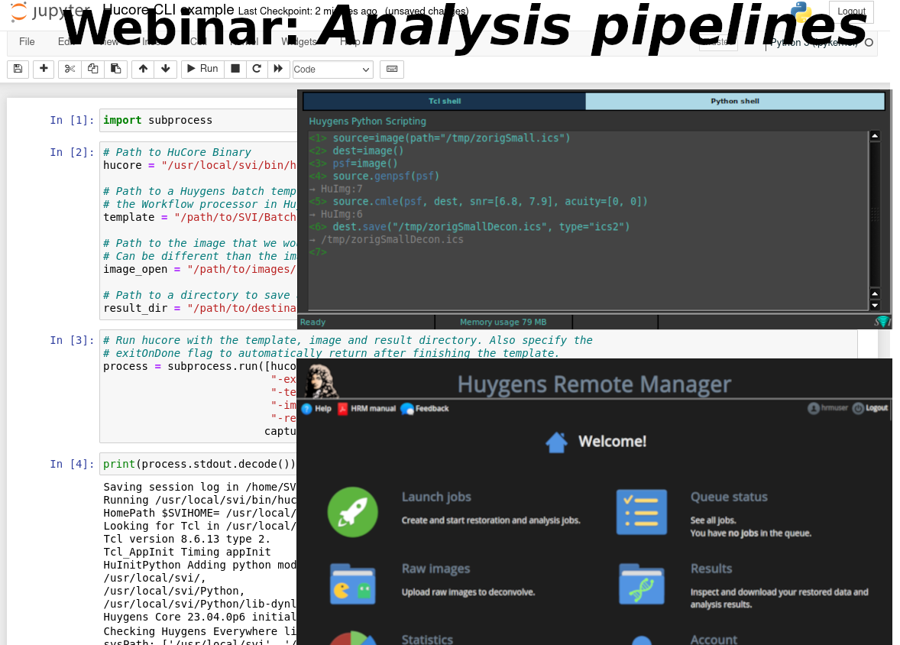Restart kernel with circular arrow icon
This screenshot has height=645, width=900.
[257, 69]
